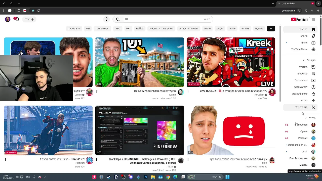Open Playlists (פלייליסטים) in sidebar
The width and height of the screenshot is (322, 181).
pyautogui.click(x=300, y=74)
